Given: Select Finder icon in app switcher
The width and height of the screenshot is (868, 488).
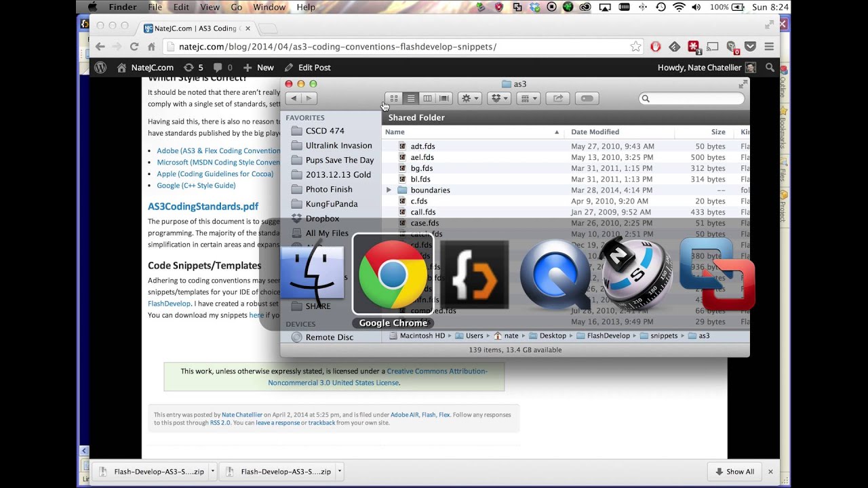Looking at the screenshot, I should pyautogui.click(x=312, y=274).
